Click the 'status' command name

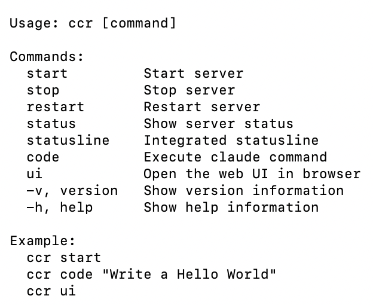pyautogui.click(x=51, y=124)
